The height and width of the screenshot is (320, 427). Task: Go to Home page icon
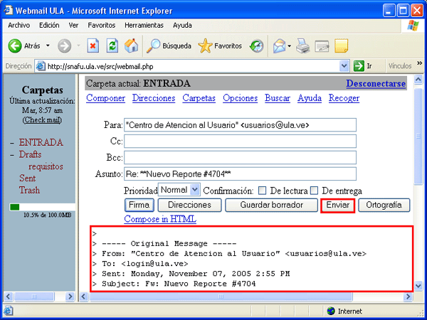pos(131,46)
